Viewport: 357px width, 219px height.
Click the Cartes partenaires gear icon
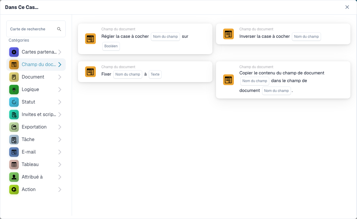(14, 52)
